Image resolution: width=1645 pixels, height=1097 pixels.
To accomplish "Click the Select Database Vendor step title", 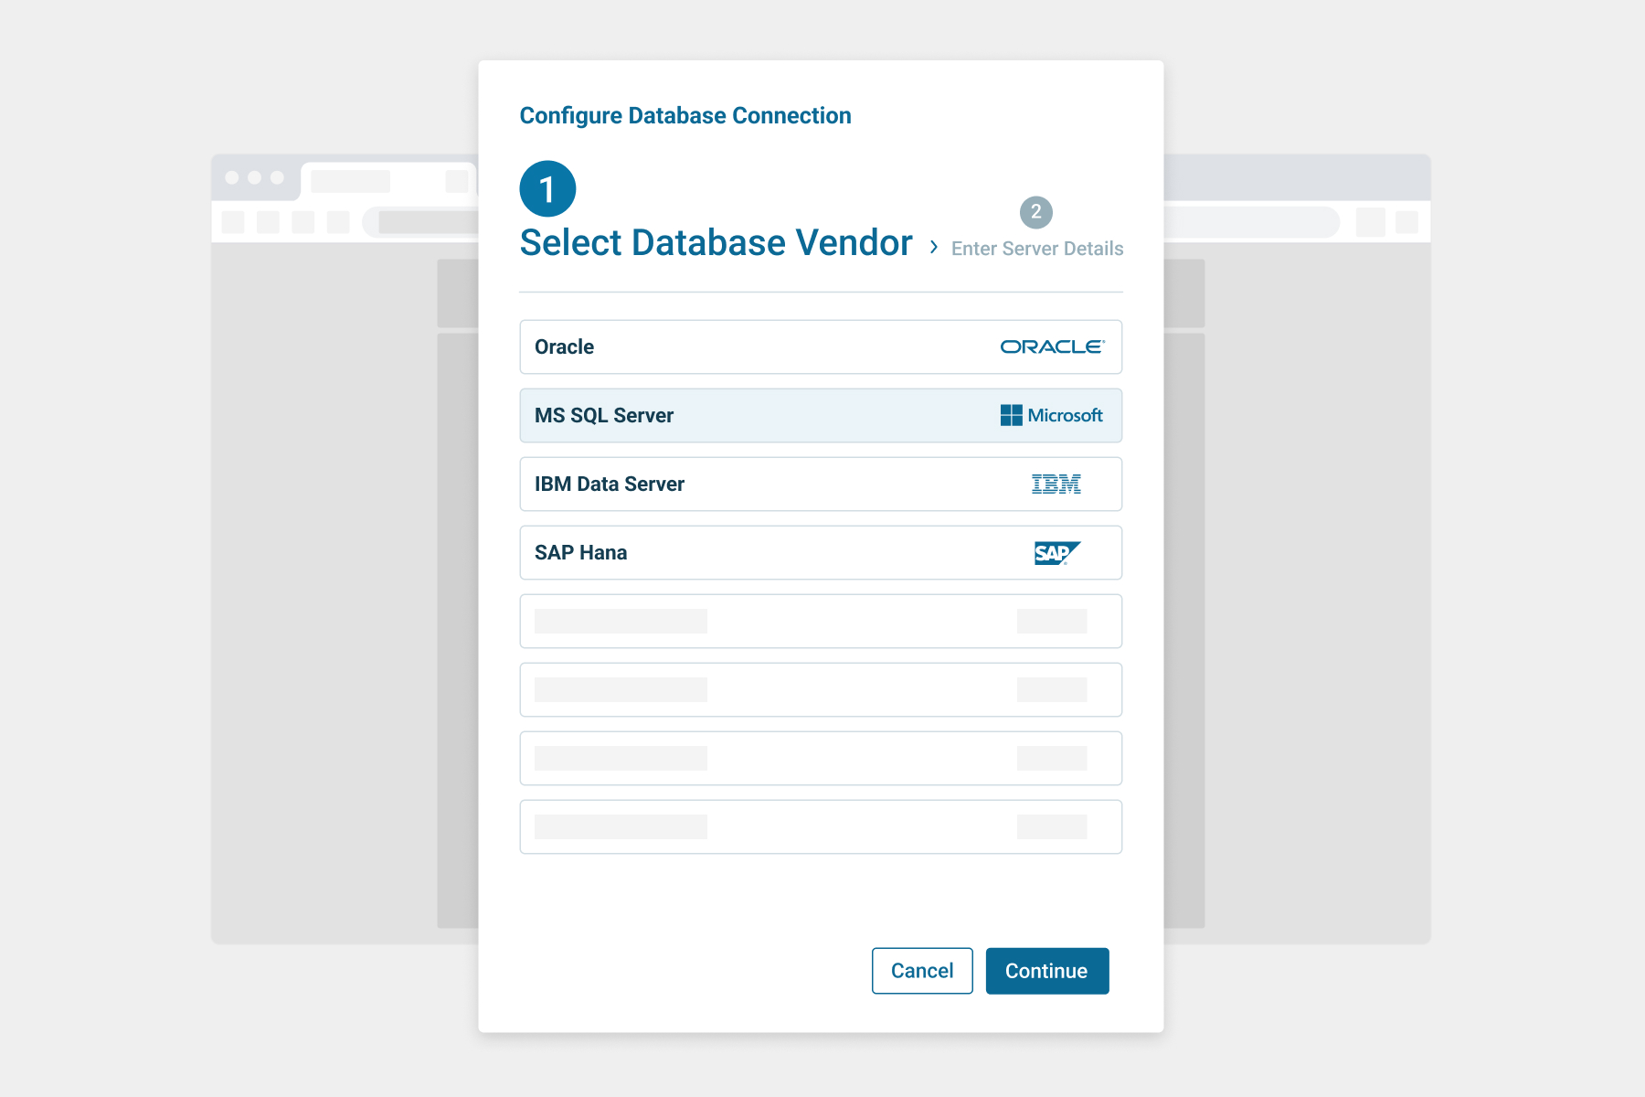I will [x=716, y=243].
